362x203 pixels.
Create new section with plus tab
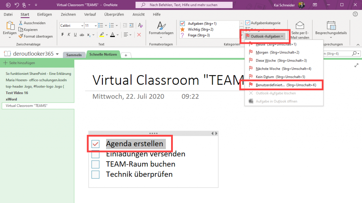[126, 55]
